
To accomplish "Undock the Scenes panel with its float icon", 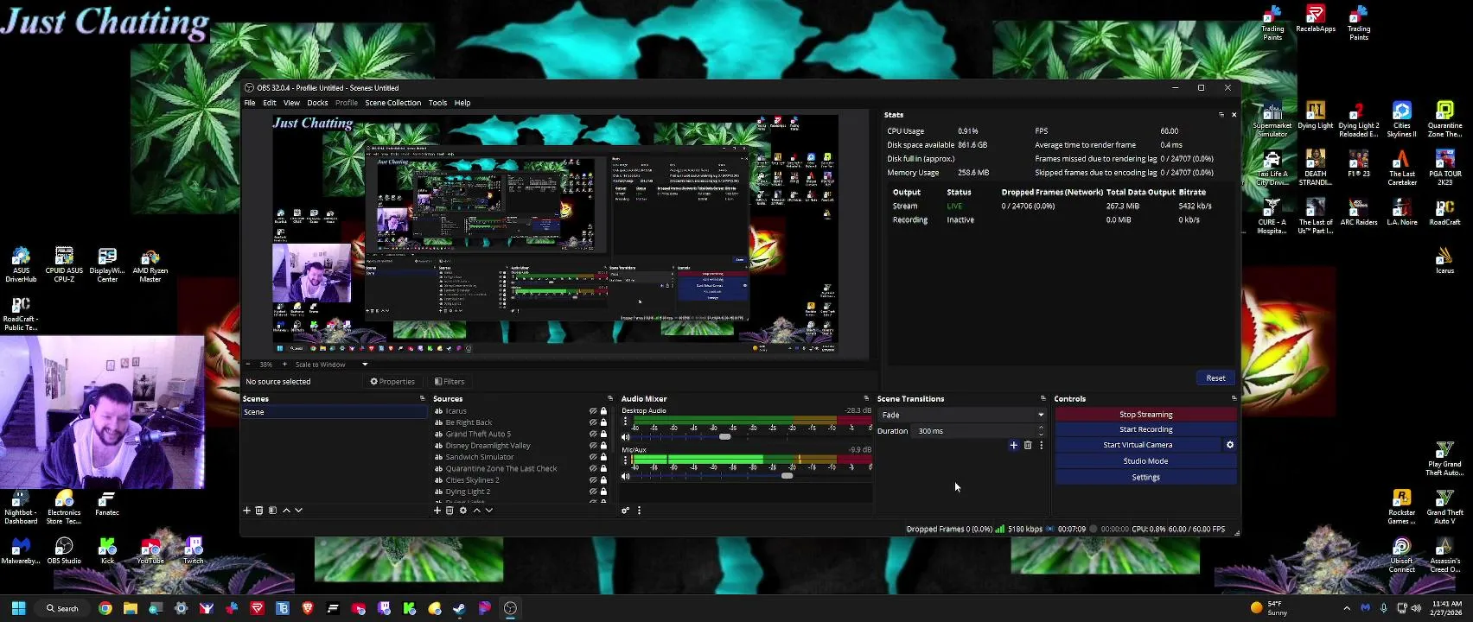I will [423, 398].
